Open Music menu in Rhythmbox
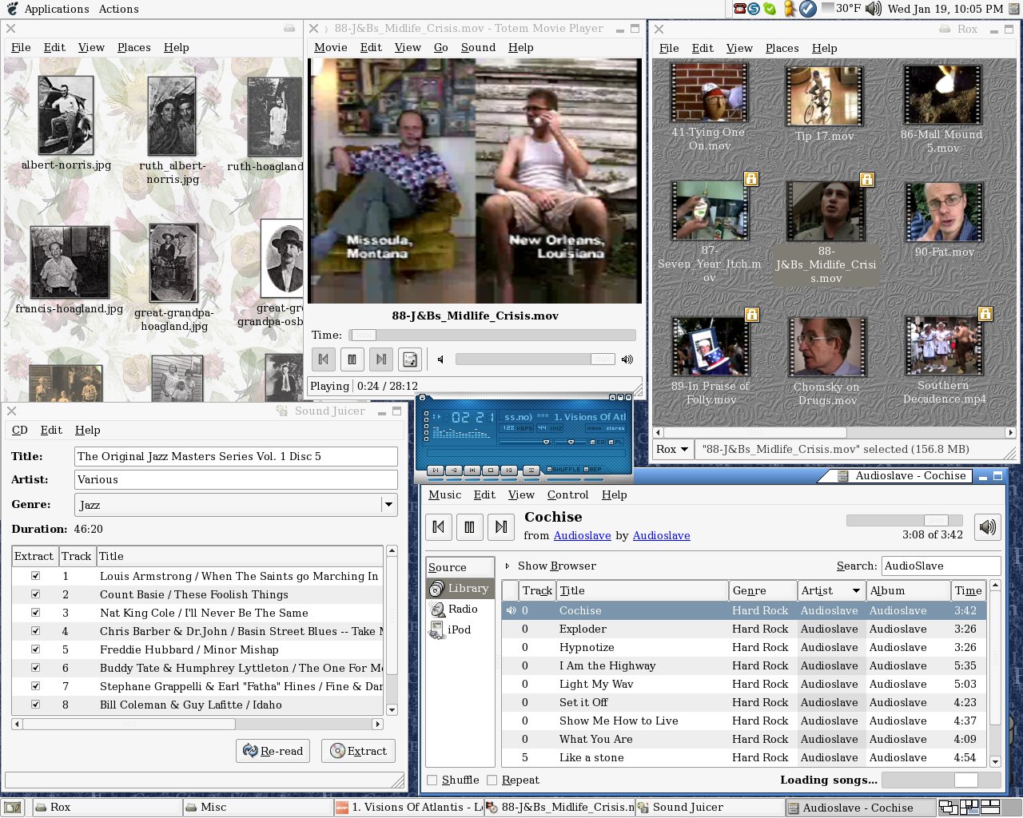The image size is (1023, 818). (x=444, y=495)
